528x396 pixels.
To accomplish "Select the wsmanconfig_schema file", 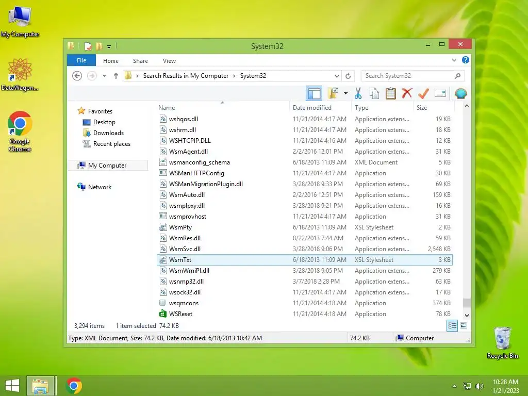I will (305, 162).
